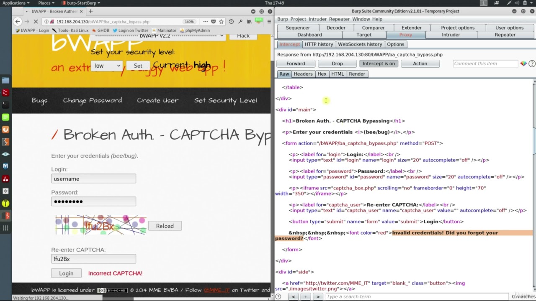Viewport: 536px width, 301px height.
Task: Click Reload CAPTCHA button
Action: [x=165, y=226]
